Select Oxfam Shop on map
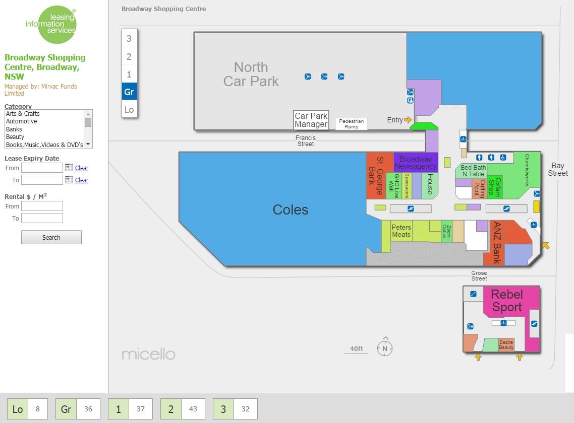This screenshot has width=574, height=423. (494, 187)
